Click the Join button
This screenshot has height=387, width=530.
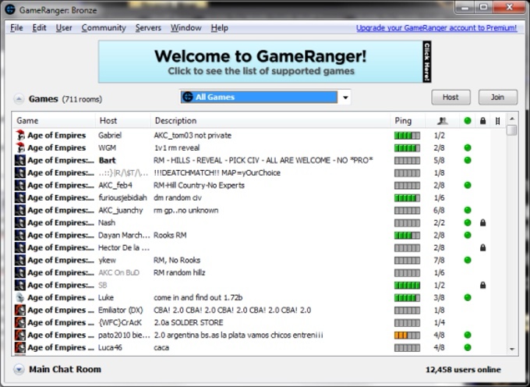pos(497,98)
